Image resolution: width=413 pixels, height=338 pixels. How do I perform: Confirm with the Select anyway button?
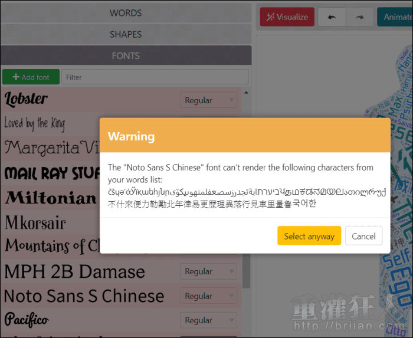pos(309,236)
